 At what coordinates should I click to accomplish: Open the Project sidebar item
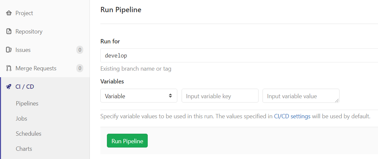click(24, 13)
